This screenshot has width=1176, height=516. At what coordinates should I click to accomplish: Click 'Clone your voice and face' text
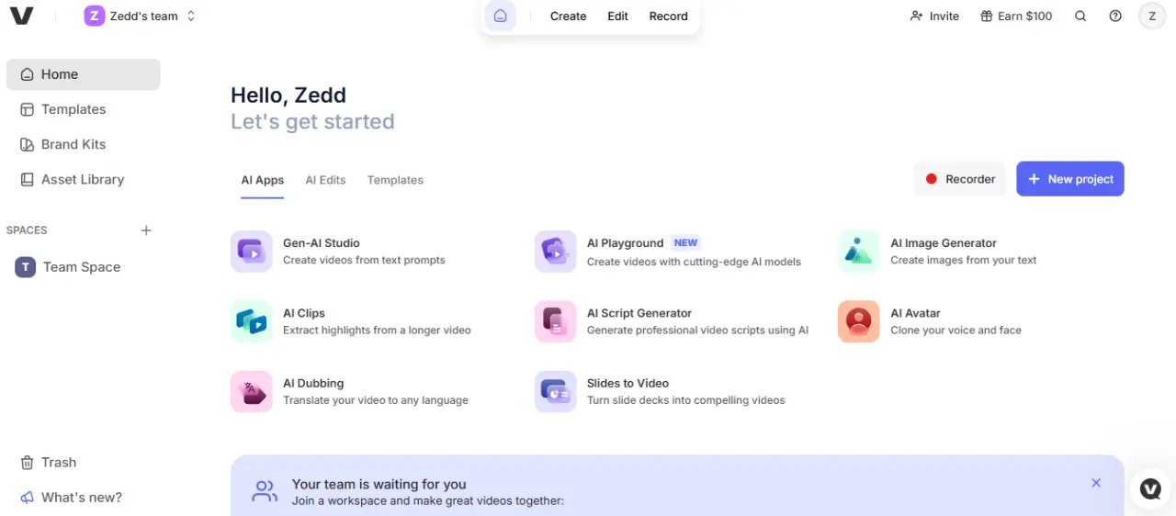coord(955,330)
